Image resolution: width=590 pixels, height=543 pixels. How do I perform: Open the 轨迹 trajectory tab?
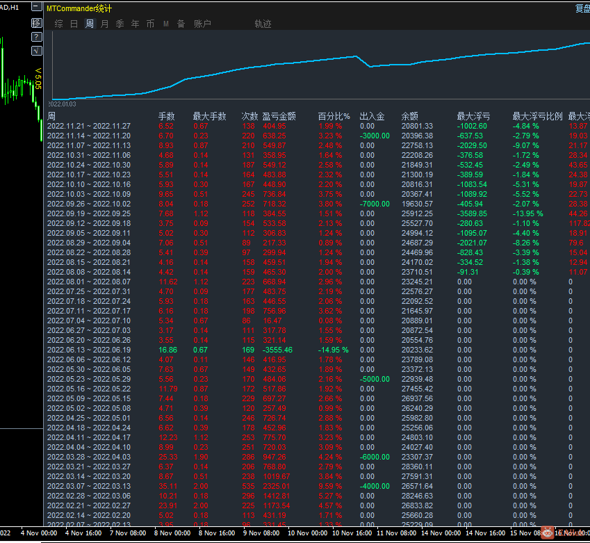tap(263, 24)
